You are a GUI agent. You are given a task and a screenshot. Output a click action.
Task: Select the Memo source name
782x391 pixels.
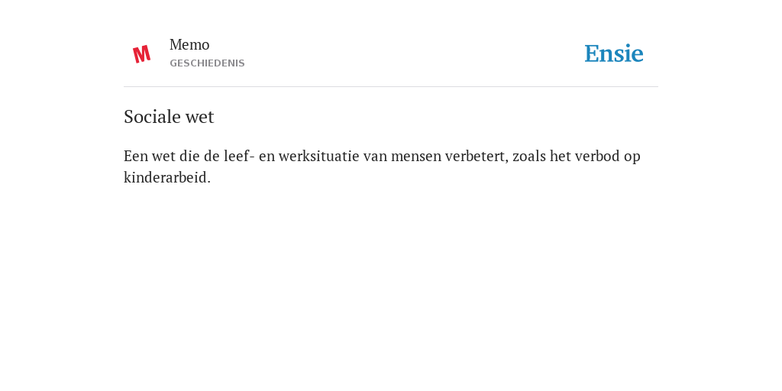[x=189, y=45]
